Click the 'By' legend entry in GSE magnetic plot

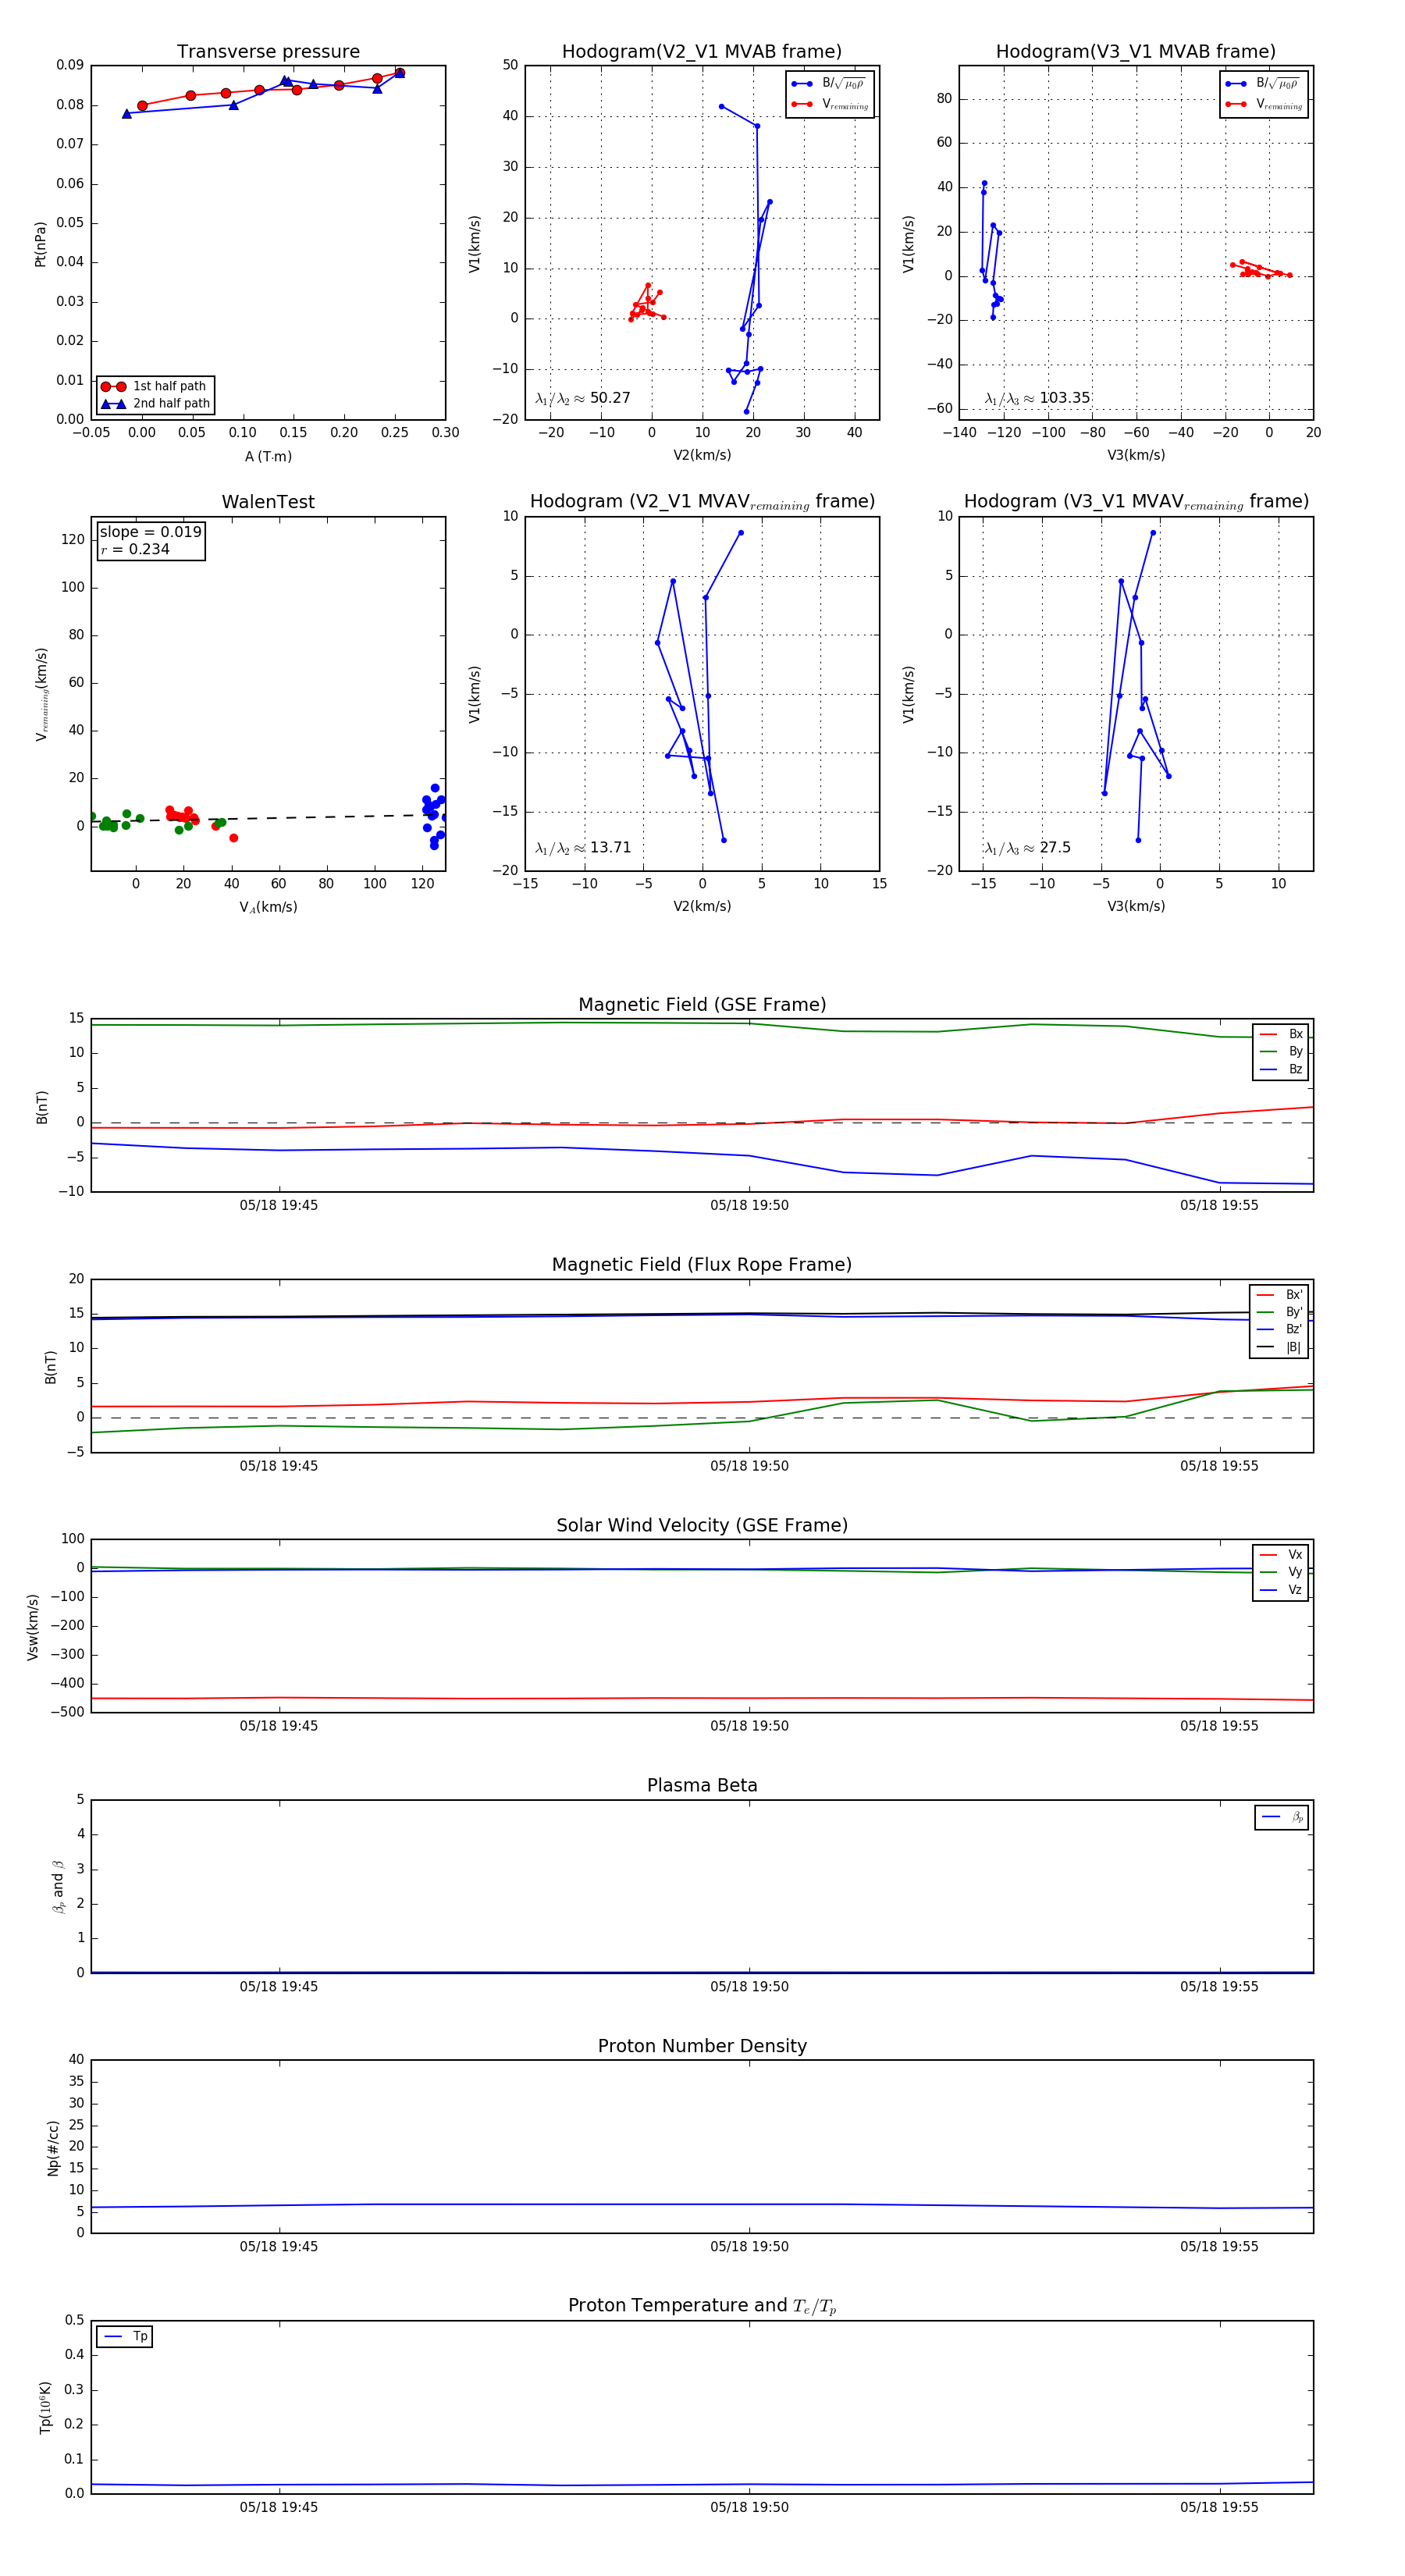[1281, 1052]
